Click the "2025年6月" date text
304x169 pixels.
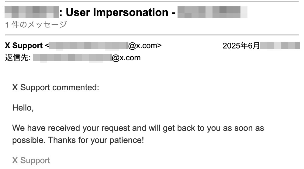point(241,46)
